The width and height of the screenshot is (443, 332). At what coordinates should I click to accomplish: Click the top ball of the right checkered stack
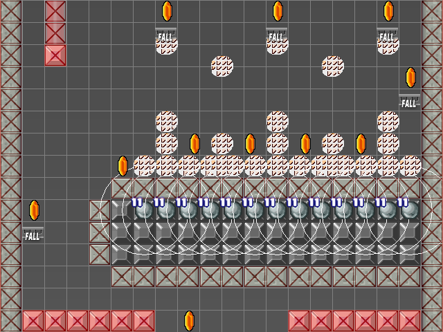tap(388, 122)
